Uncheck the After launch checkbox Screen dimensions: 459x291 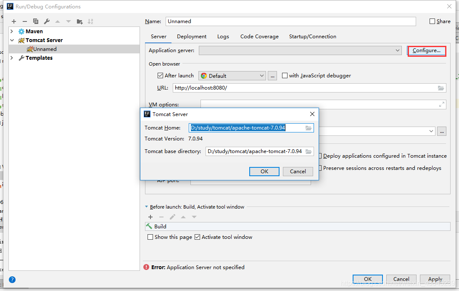click(160, 76)
